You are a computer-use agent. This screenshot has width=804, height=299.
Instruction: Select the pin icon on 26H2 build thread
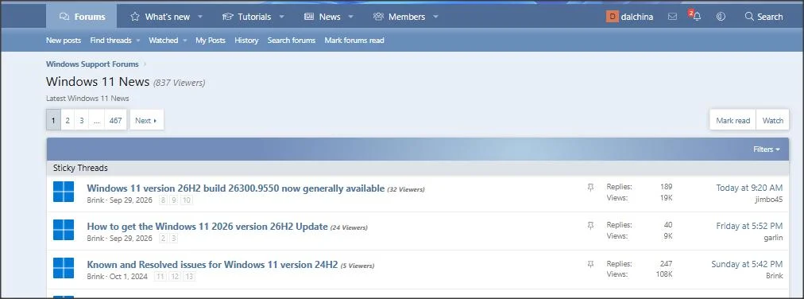point(590,188)
